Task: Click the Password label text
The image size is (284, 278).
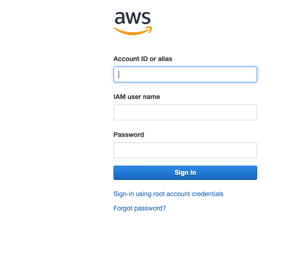Action: [129, 135]
